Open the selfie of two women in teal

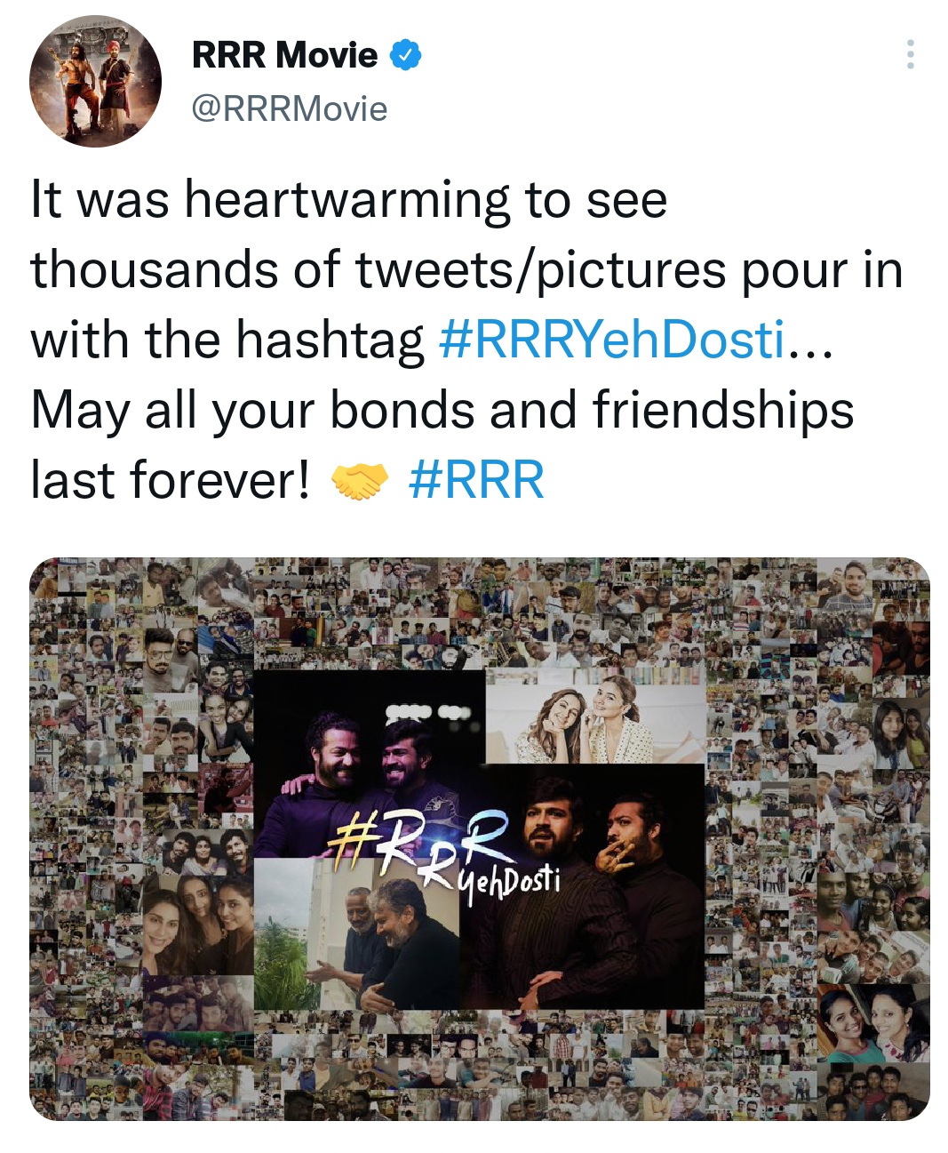coord(871,1022)
